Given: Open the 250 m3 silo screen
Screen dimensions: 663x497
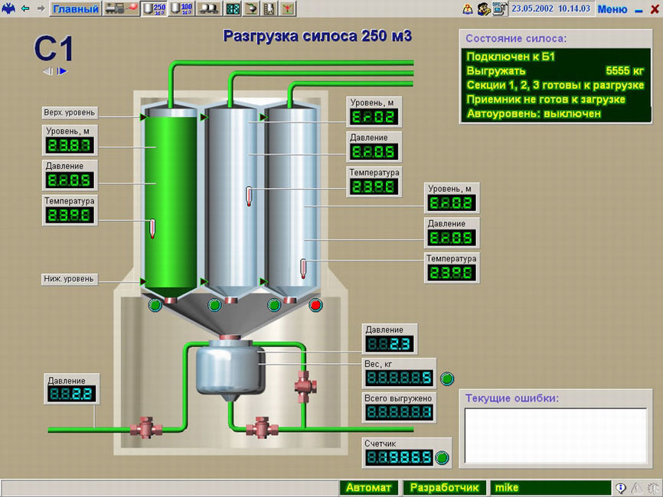Looking at the screenshot, I should (155, 9).
